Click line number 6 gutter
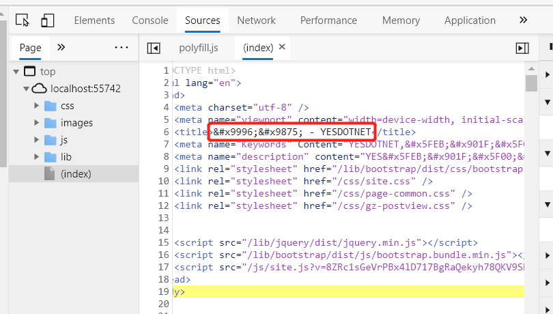553x314 pixels. coord(167,132)
